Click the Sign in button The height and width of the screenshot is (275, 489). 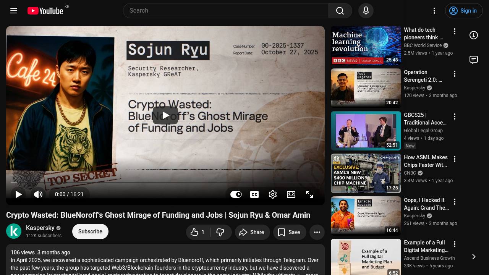click(464, 11)
